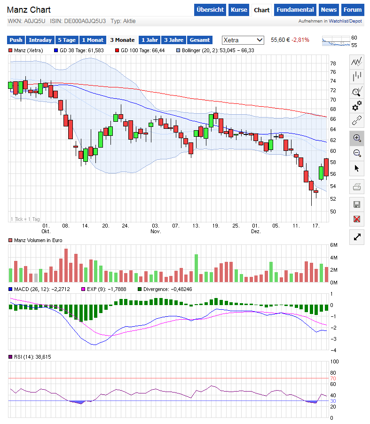Select the zoom out magnifier tool
370x424 pixels.
click(x=357, y=153)
